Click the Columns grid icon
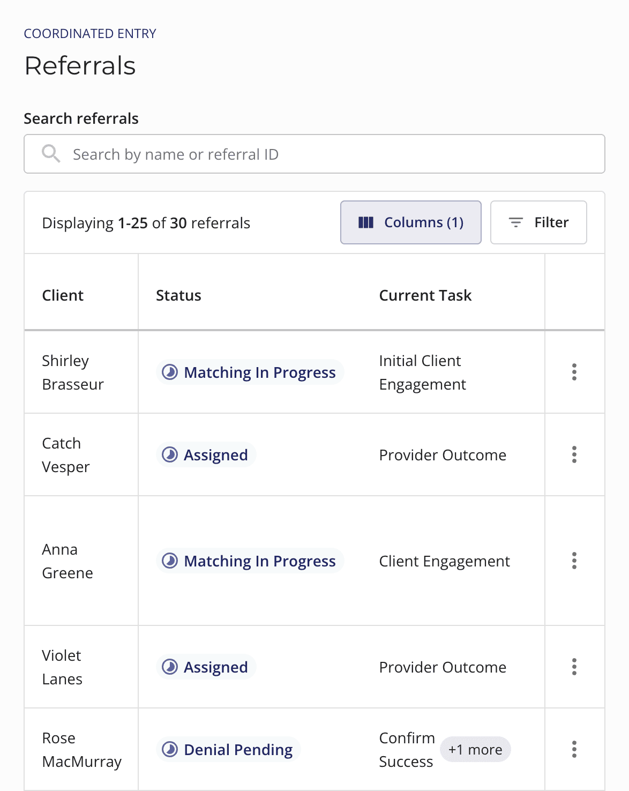Image resolution: width=629 pixels, height=791 pixels. (x=366, y=222)
